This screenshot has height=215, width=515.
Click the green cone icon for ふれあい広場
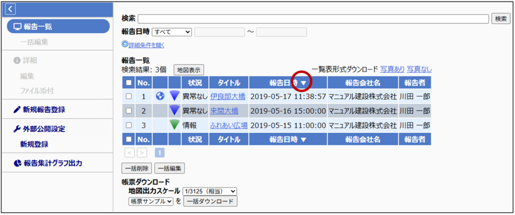[175, 125]
